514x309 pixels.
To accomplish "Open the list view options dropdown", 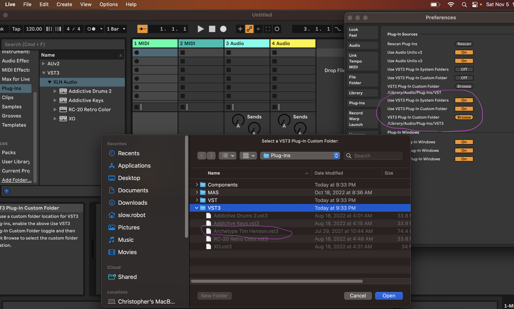I will [x=227, y=156].
